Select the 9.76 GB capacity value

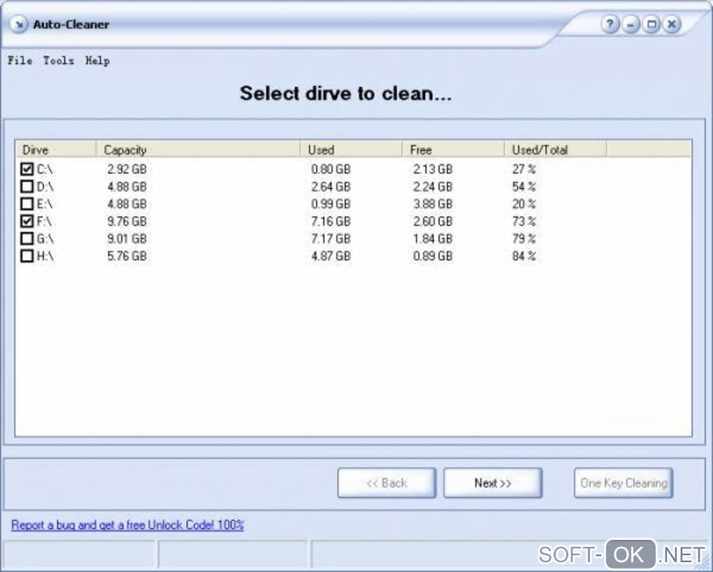[x=127, y=221]
